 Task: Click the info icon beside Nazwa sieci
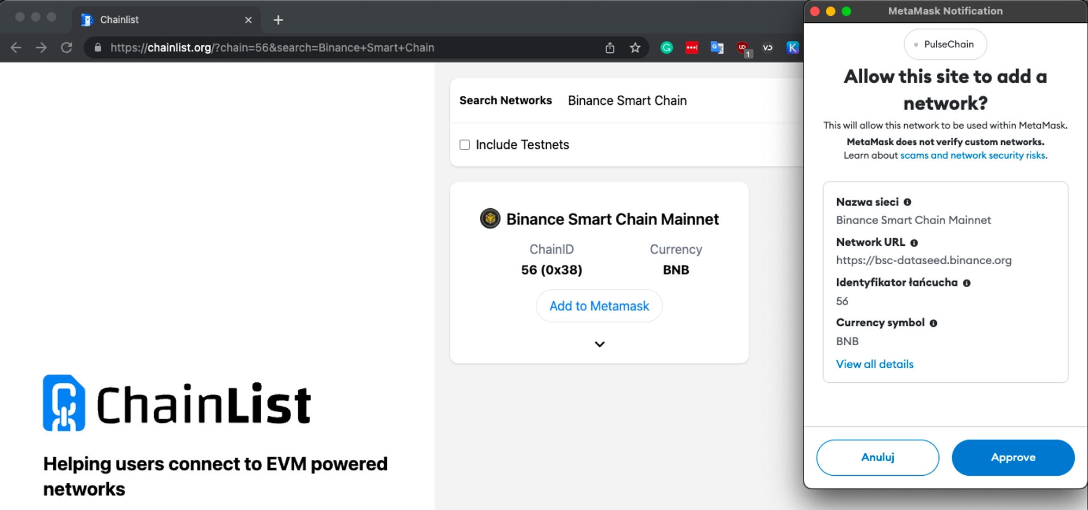click(x=907, y=202)
